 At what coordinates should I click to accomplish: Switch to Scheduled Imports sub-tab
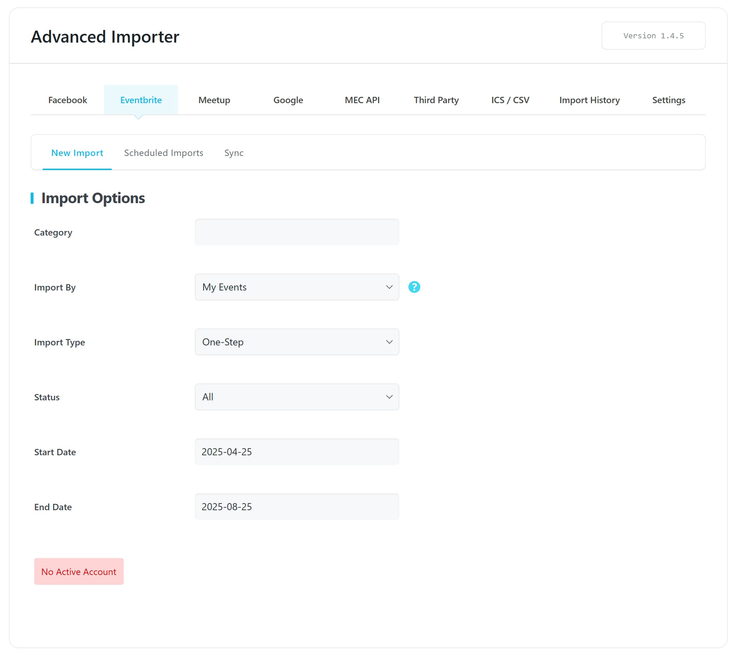click(164, 153)
